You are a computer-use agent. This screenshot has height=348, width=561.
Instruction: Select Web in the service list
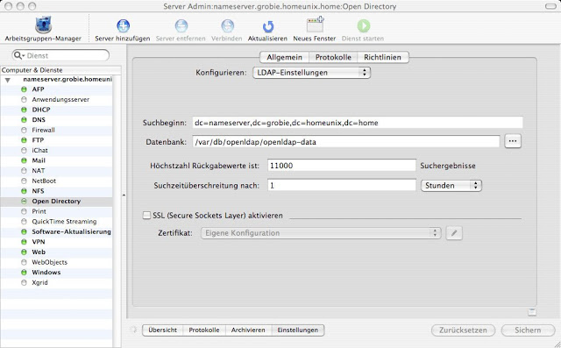coord(56,252)
